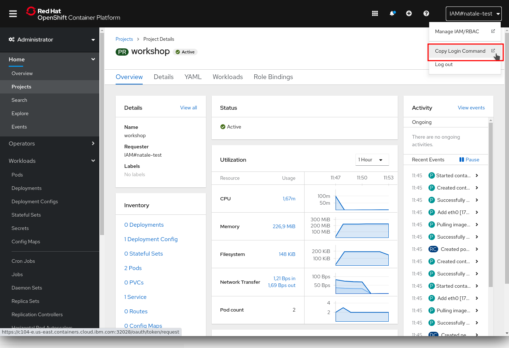Click the green PR project badge
The height and width of the screenshot is (348, 509).
122,52
